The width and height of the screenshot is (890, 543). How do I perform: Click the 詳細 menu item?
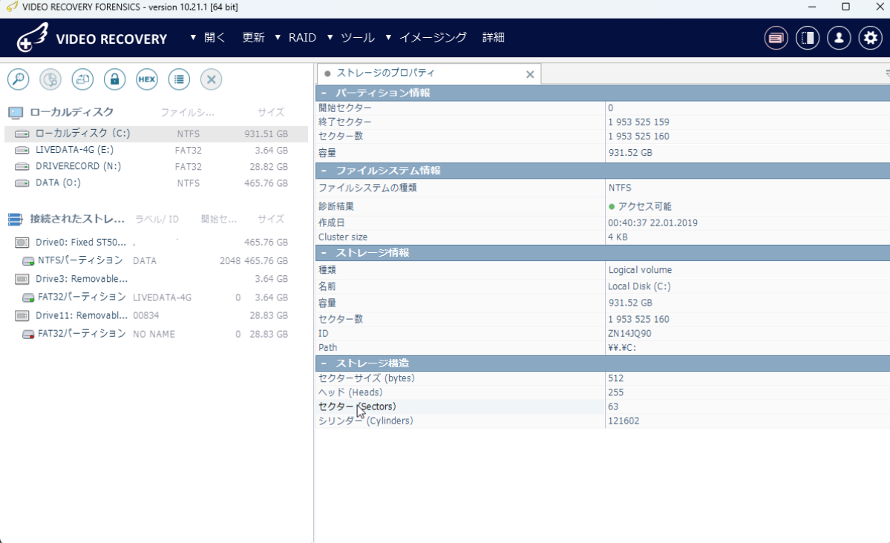point(493,37)
